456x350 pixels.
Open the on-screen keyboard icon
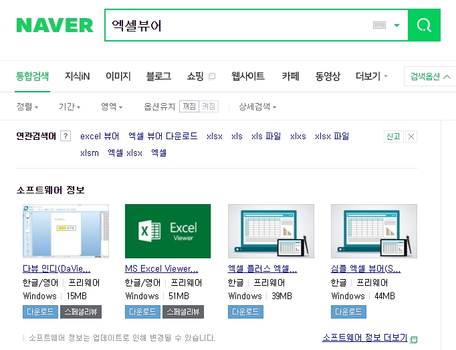pyautogui.click(x=379, y=25)
